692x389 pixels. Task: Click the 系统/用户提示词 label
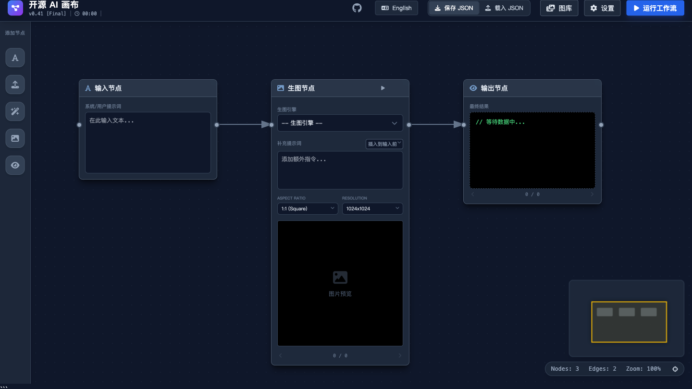tap(103, 106)
